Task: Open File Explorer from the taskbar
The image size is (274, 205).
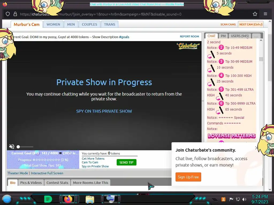Action: pyautogui.click(x=90, y=199)
